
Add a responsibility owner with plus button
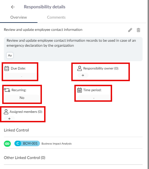(x=83, y=75)
